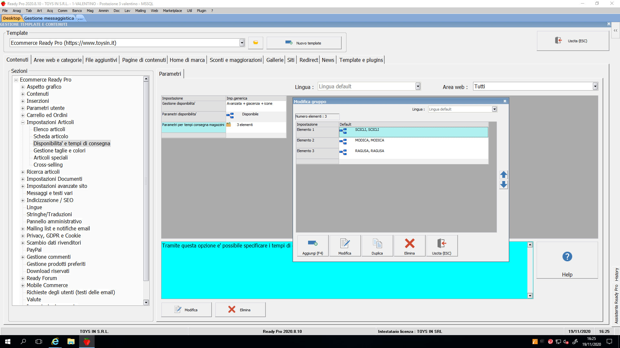Open the Template selection dropdown arrow
The height and width of the screenshot is (348, 620).
coord(242,43)
